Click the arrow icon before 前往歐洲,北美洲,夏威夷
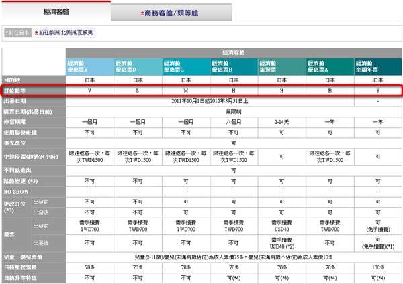Screen dimensions: 403x284 click(x=36, y=31)
